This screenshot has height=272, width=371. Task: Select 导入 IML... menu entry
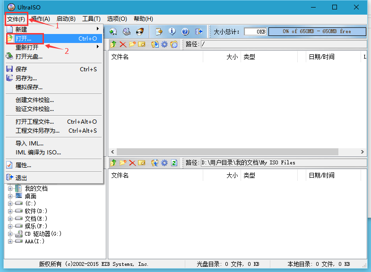54,144
